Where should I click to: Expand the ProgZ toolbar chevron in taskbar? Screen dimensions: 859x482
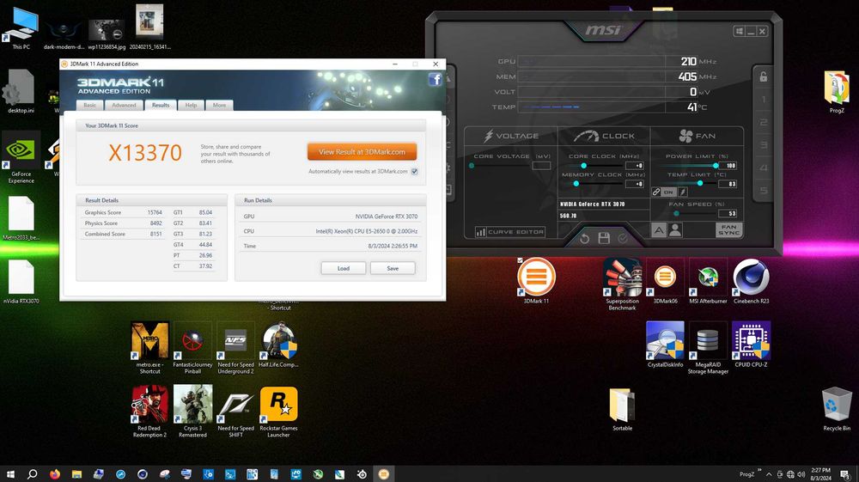[760, 471]
